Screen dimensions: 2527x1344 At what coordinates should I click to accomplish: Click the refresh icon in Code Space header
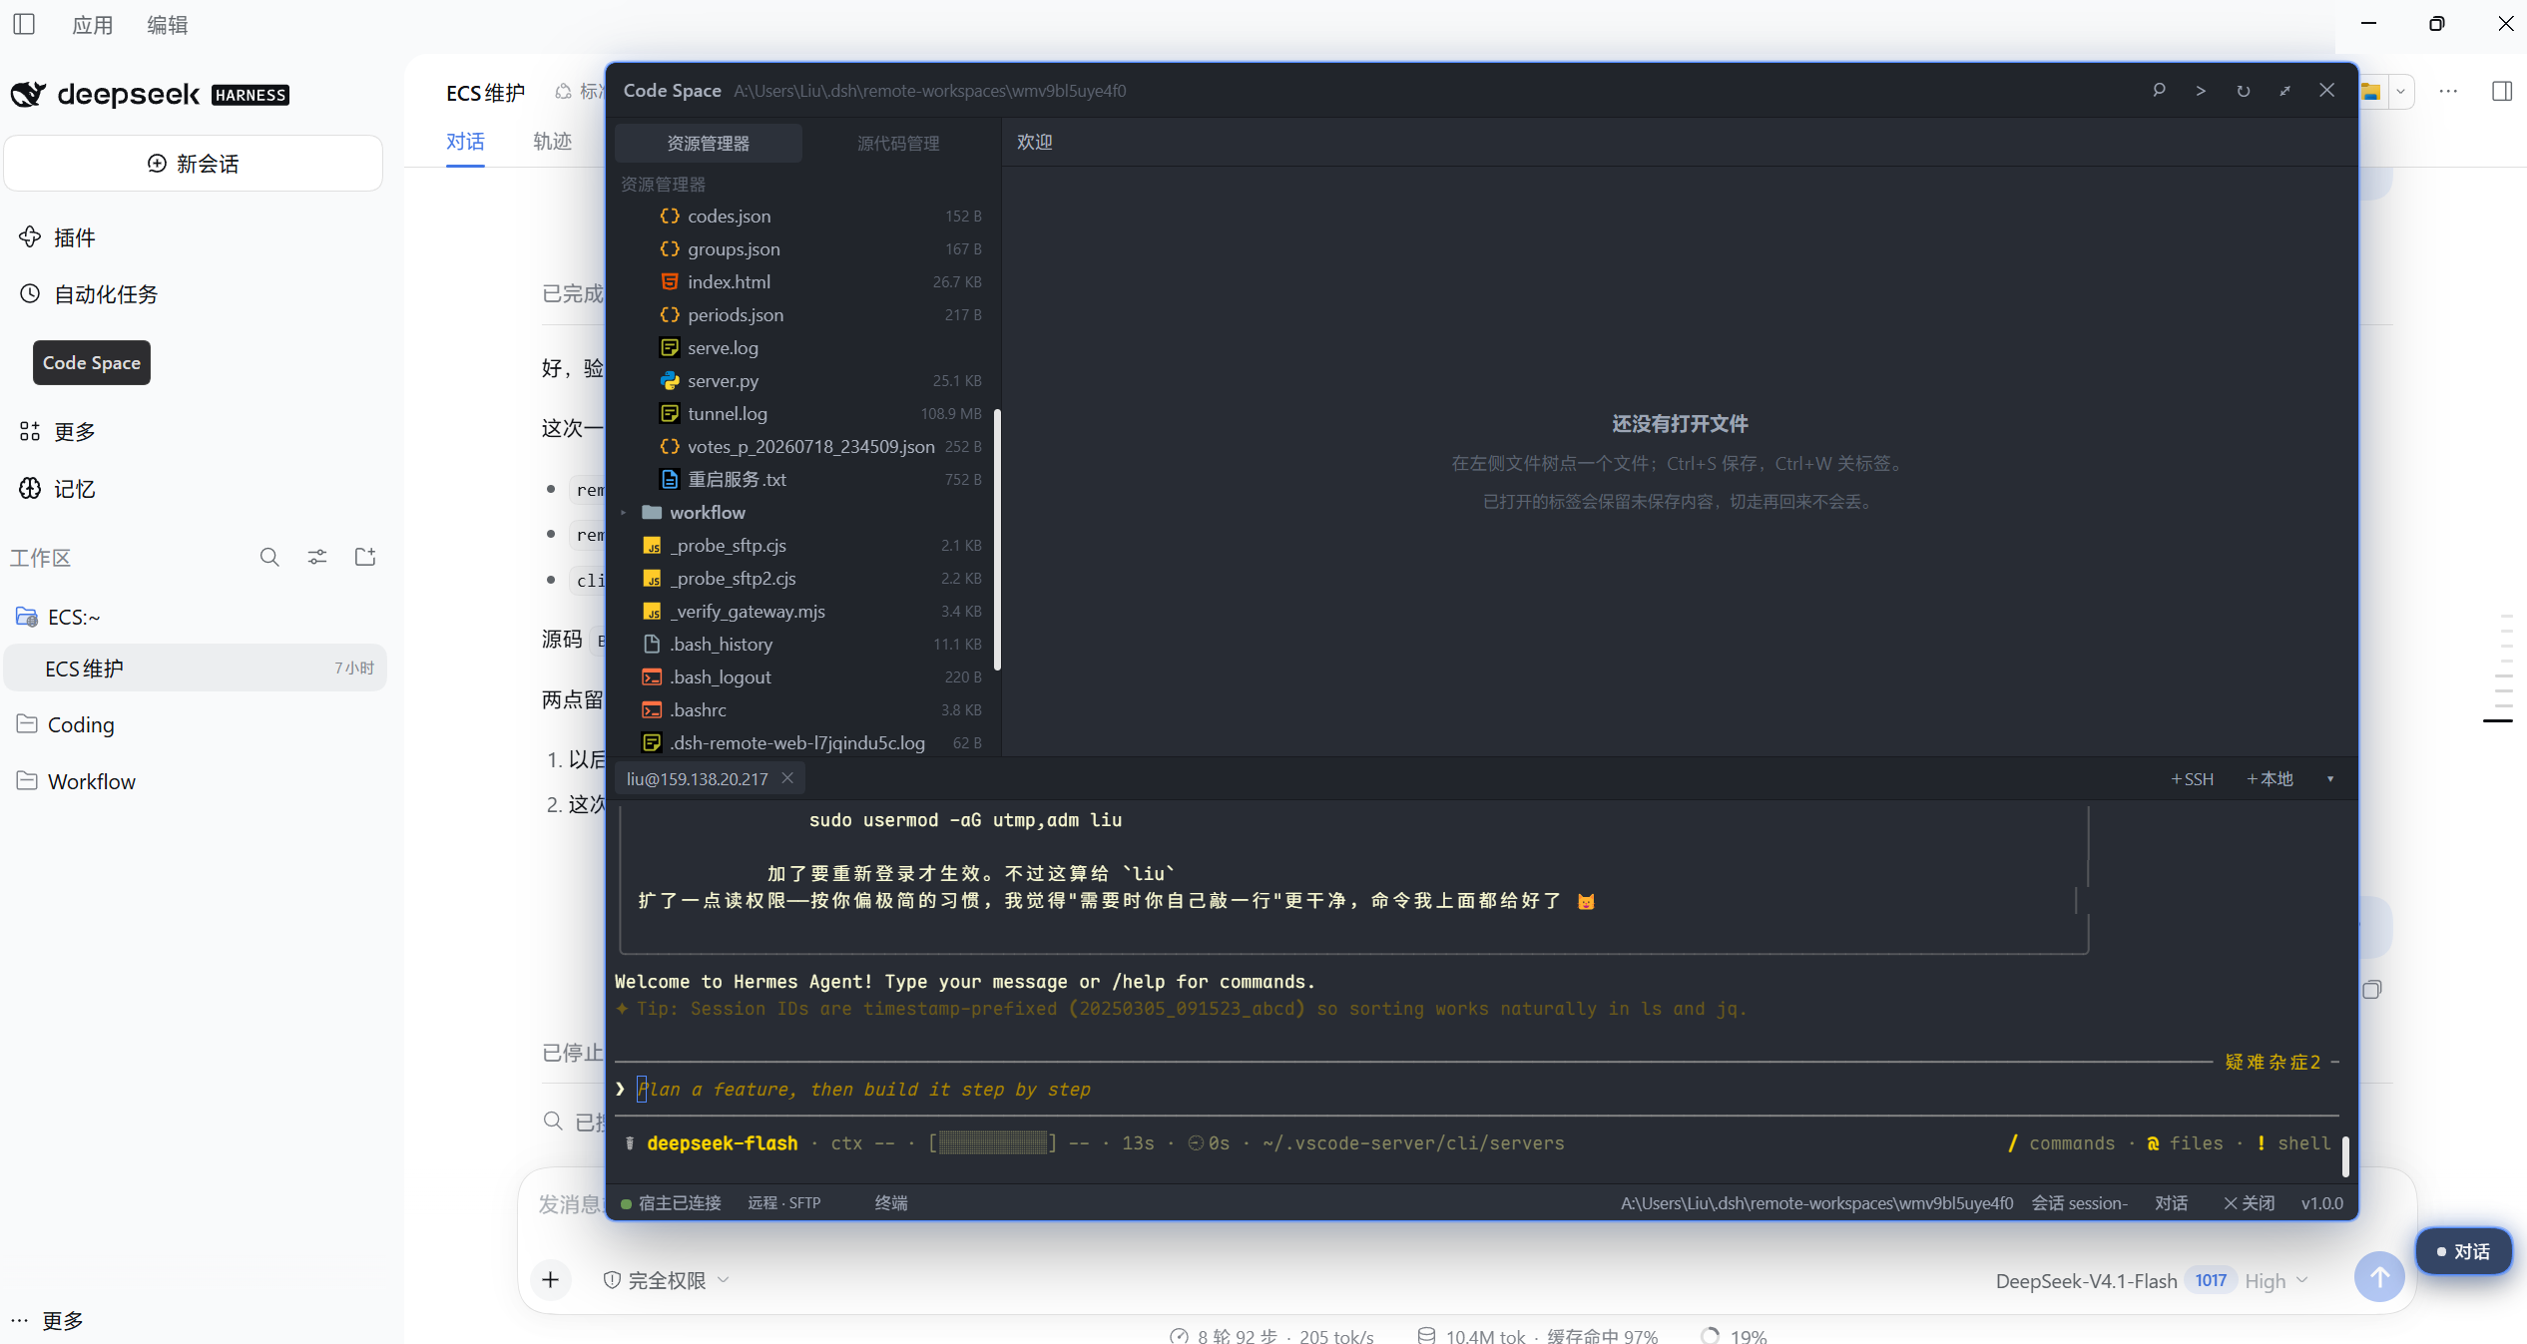(x=2243, y=91)
